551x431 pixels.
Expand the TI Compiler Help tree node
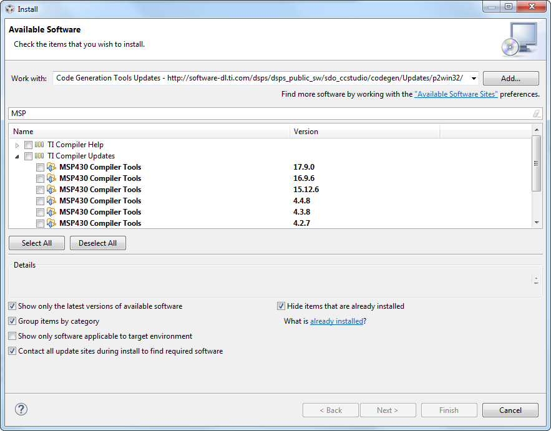point(17,145)
